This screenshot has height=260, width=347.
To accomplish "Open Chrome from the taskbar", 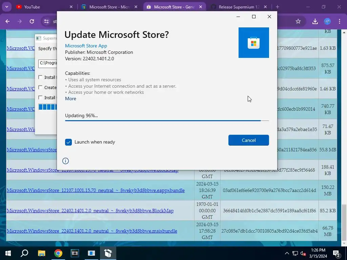I will pos(58,253).
